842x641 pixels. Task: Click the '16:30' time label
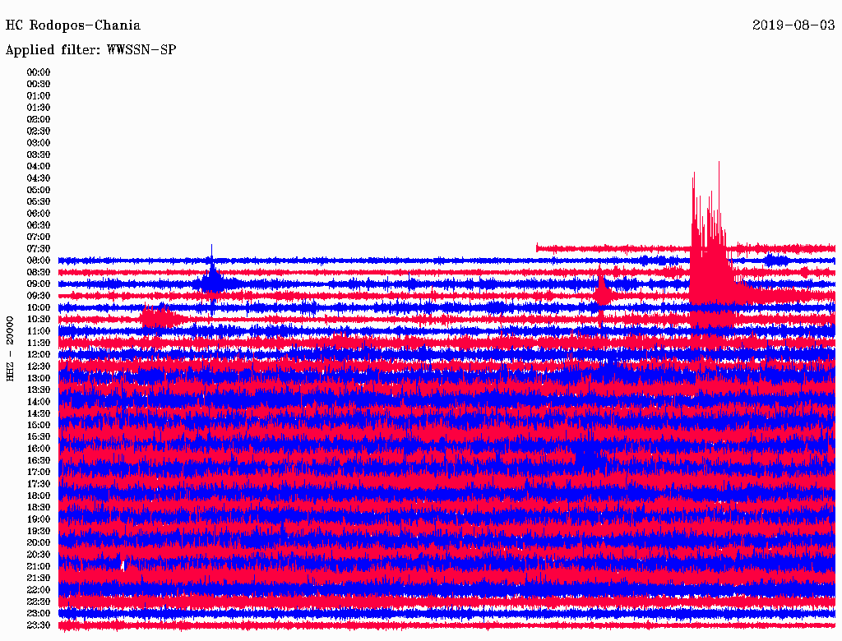coord(39,461)
